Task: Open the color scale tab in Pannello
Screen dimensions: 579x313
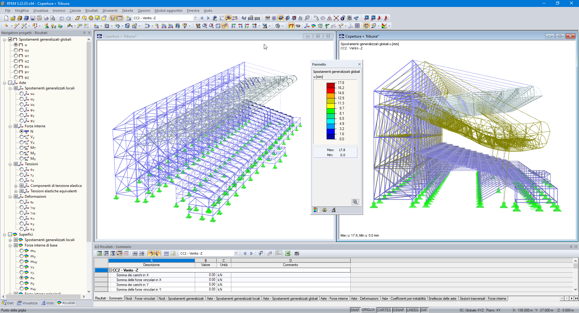Action: point(315,210)
